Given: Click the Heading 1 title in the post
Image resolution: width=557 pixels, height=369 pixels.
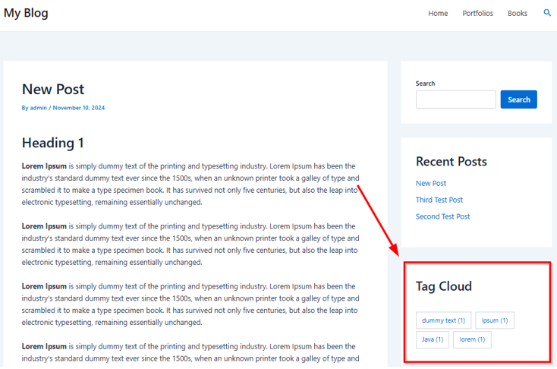Looking at the screenshot, I should 53,143.
